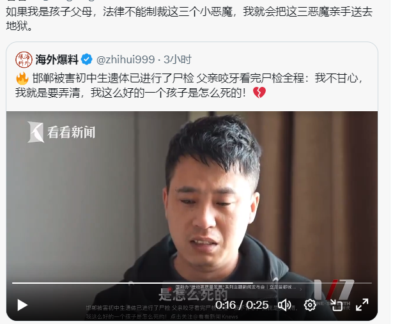Mute the video with the speaker icon

284,305
